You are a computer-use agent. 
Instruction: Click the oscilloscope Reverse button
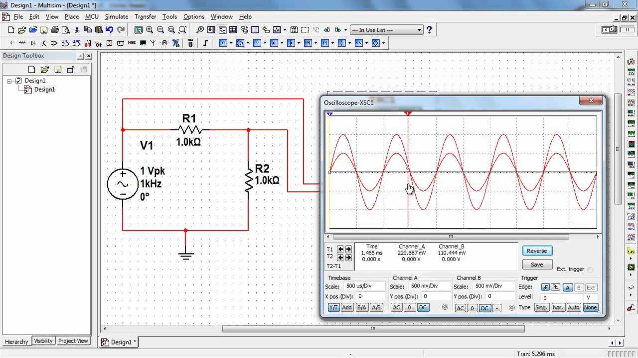click(537, 251)
